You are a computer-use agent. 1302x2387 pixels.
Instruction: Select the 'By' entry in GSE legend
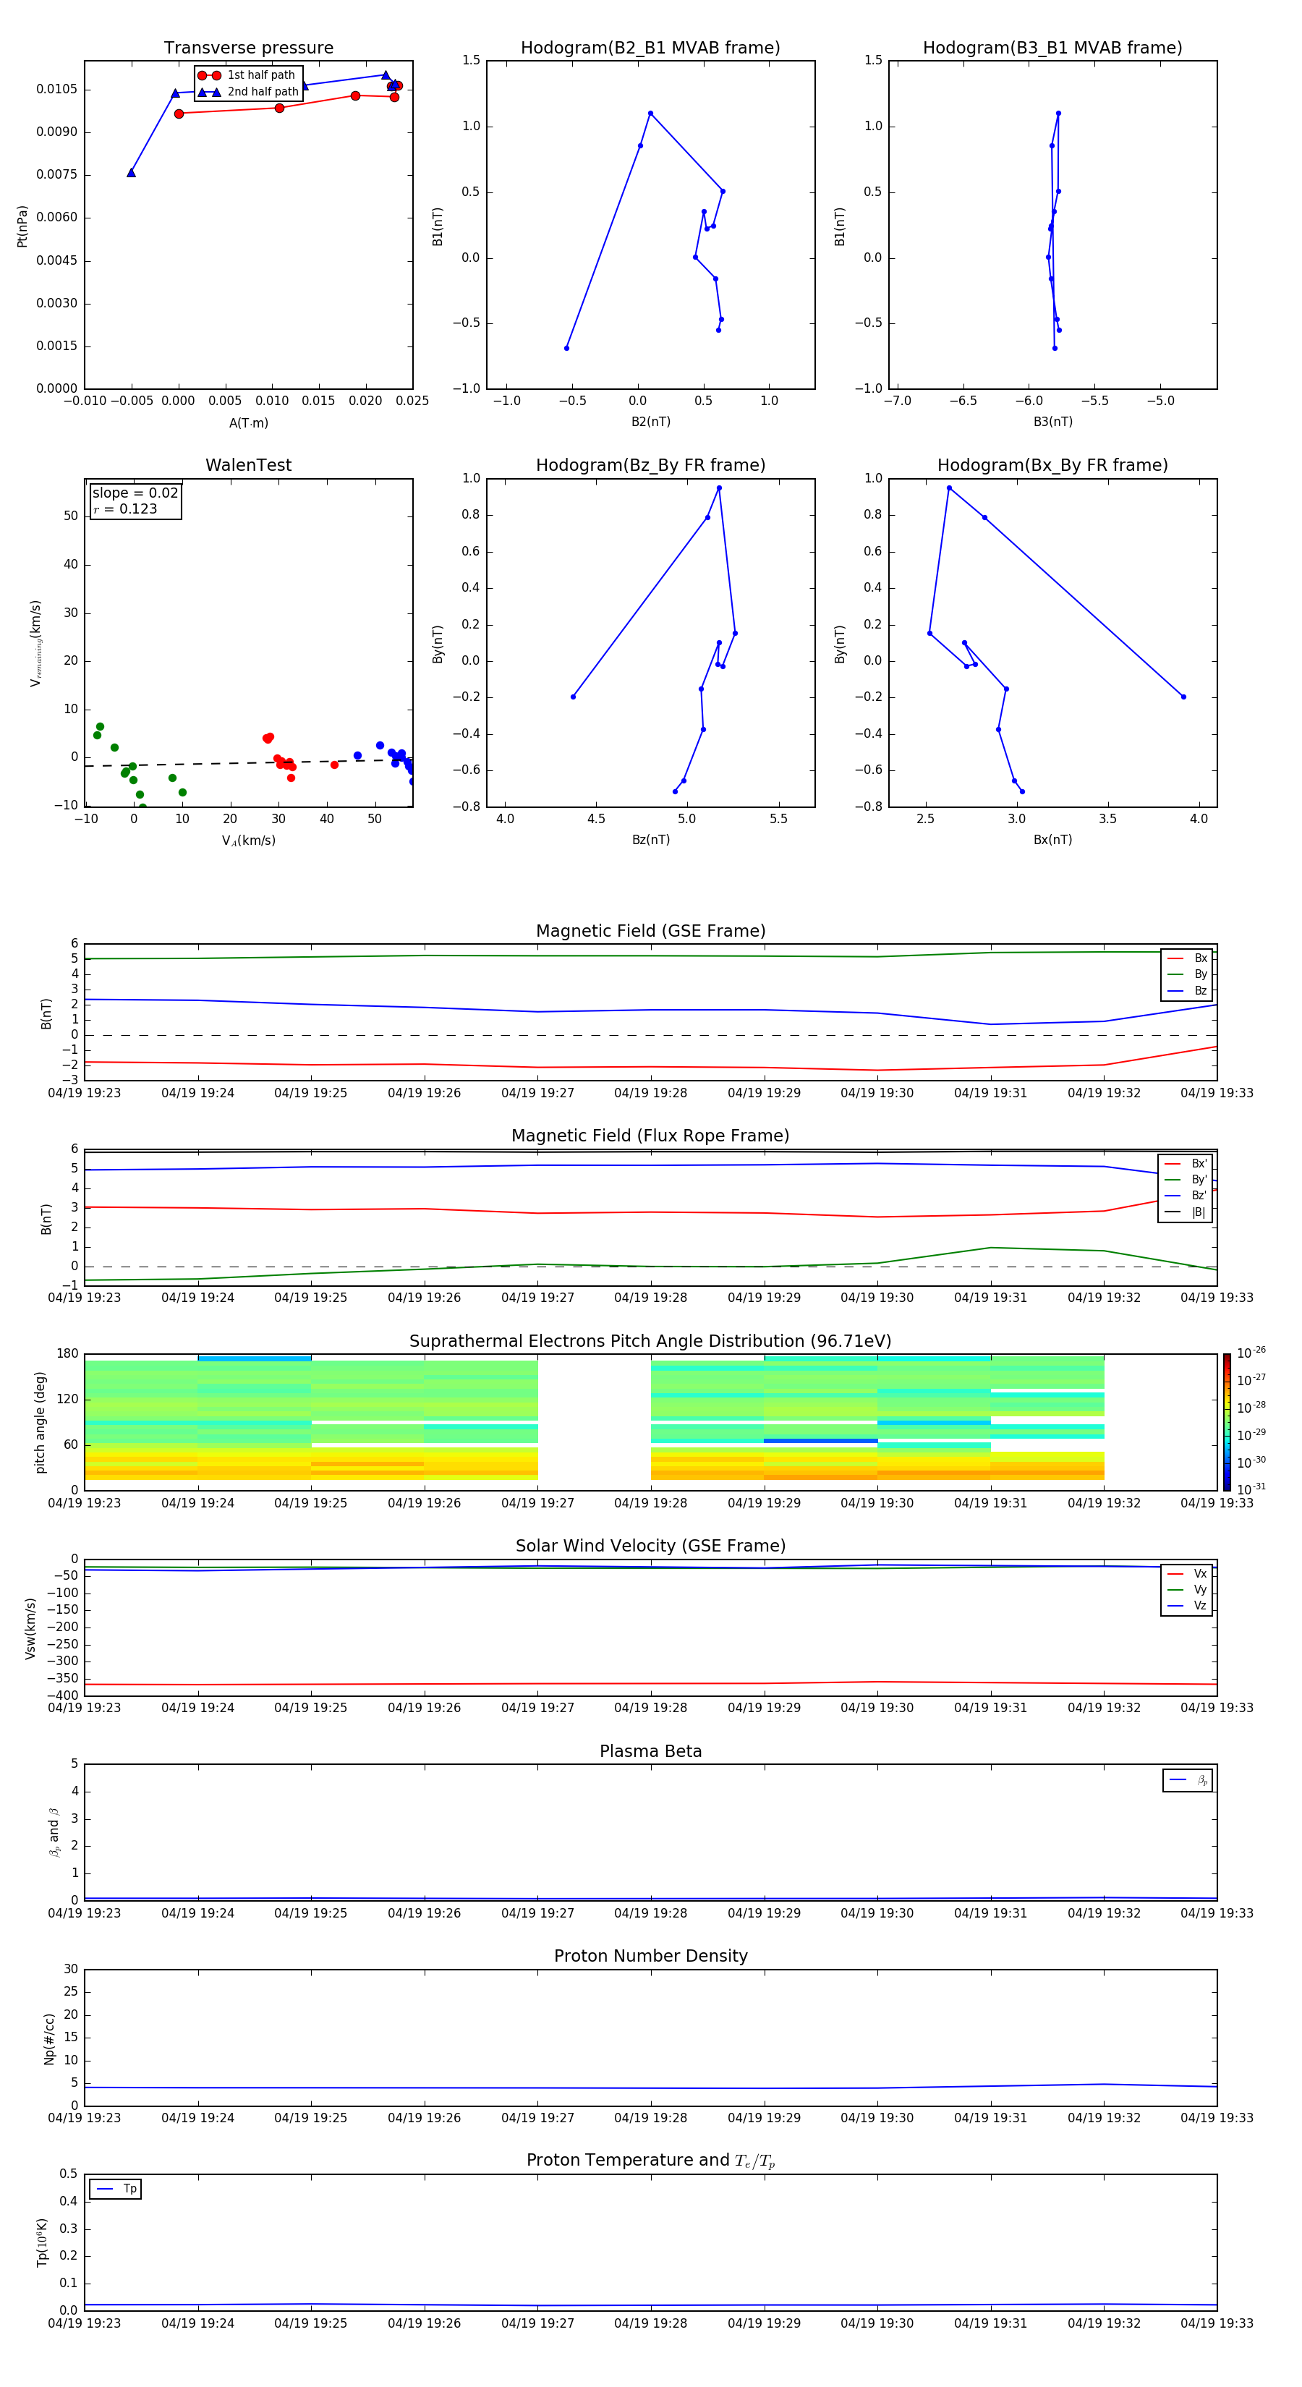click(x=1187, y=974)
